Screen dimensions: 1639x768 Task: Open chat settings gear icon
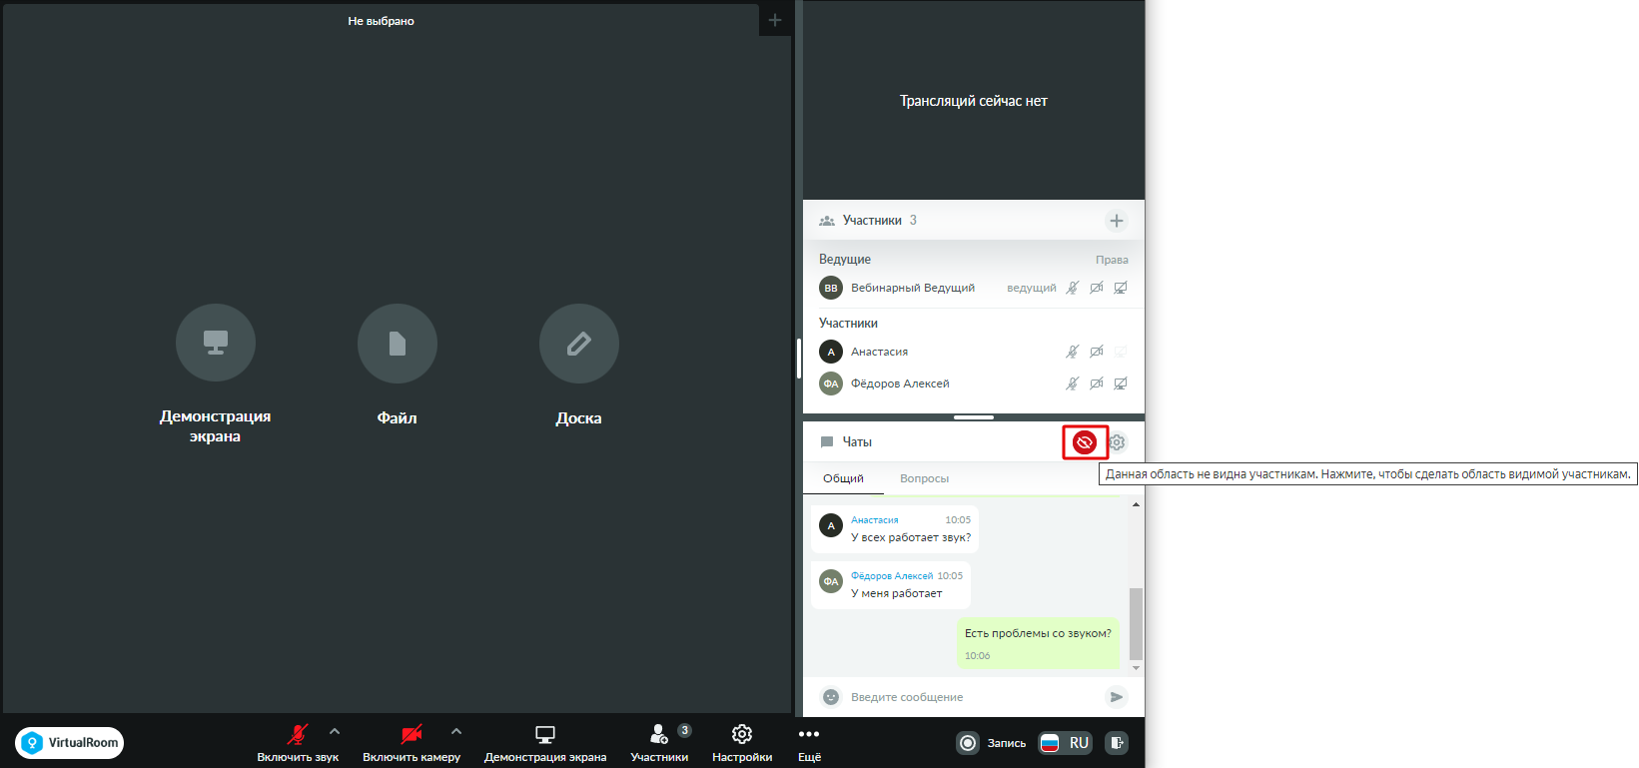pyautogui.click(x=1118, y=441)
